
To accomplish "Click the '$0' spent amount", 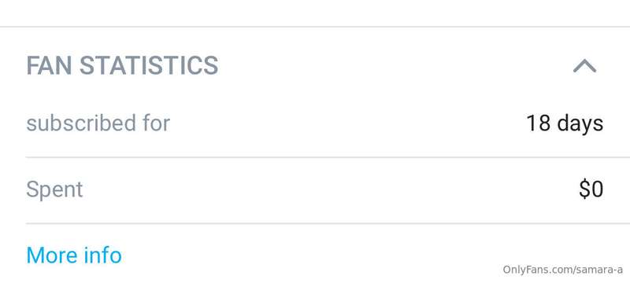I will (x=591, y=189).
